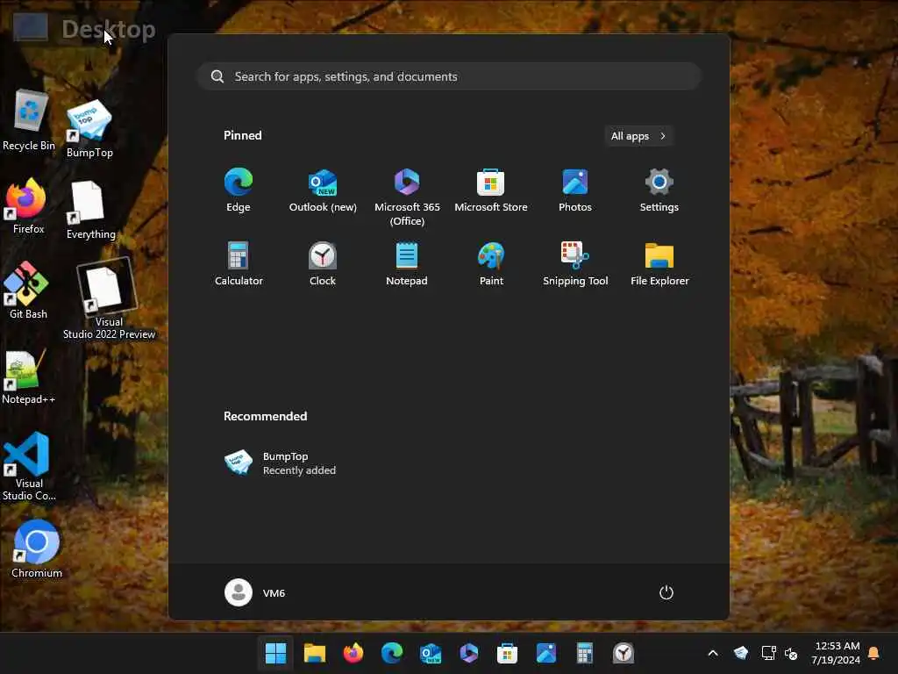Select the Chromium desktop shortcut
The width and height of the screenshot is (898, 674).
pyautogui.click(x=37, y=549)
